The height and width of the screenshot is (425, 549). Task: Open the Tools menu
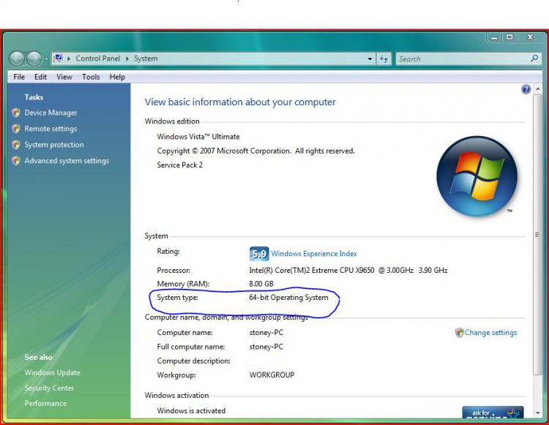tap(91, 77)
